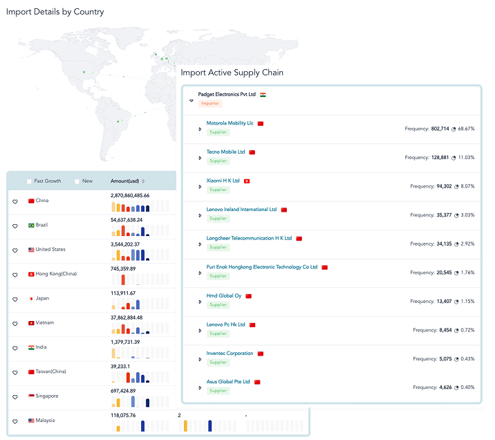Click the pie chart icon beside 68.67%

point(454,129)
